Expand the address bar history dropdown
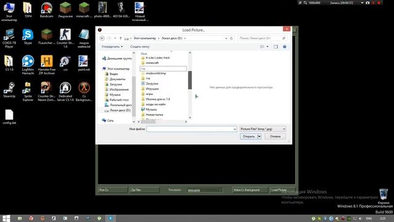Image resolution: width=394 pixels, height=222 pixels. (226, 38)
